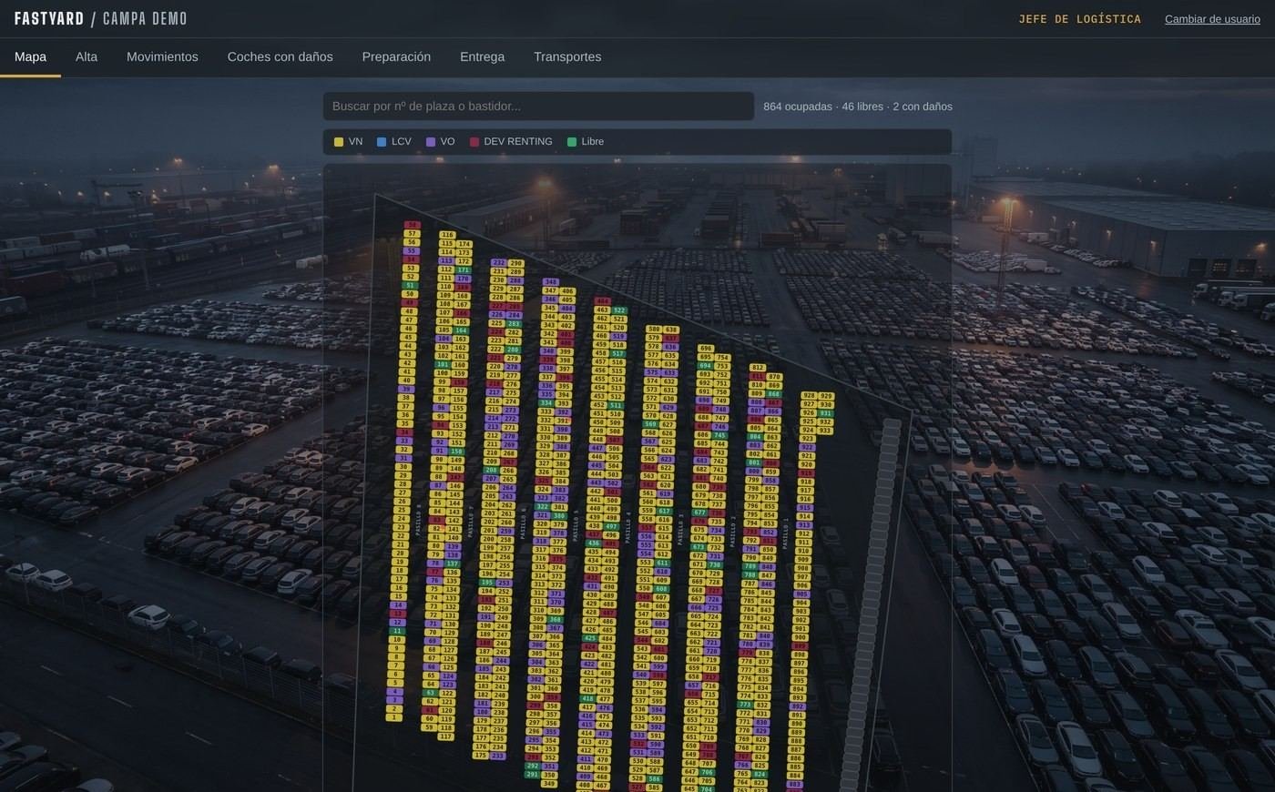Select parking slot 928
The width and height of the screenshot is (1275, 792).
click(809, 396)
